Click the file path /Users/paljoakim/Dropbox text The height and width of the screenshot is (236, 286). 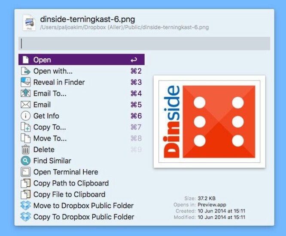point(125,27)
